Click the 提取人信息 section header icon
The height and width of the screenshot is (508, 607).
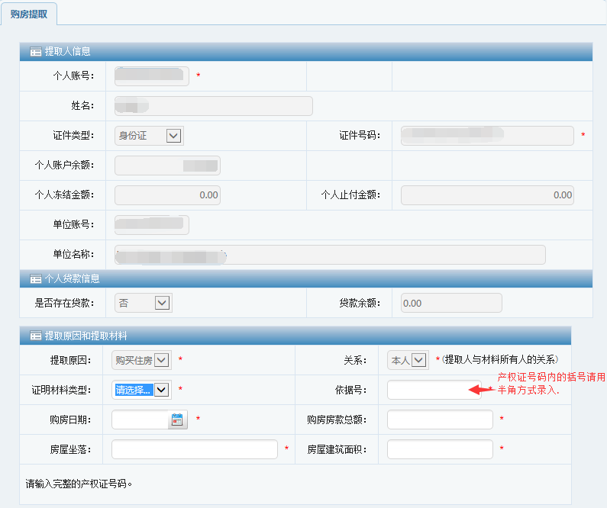click(35, 52)
